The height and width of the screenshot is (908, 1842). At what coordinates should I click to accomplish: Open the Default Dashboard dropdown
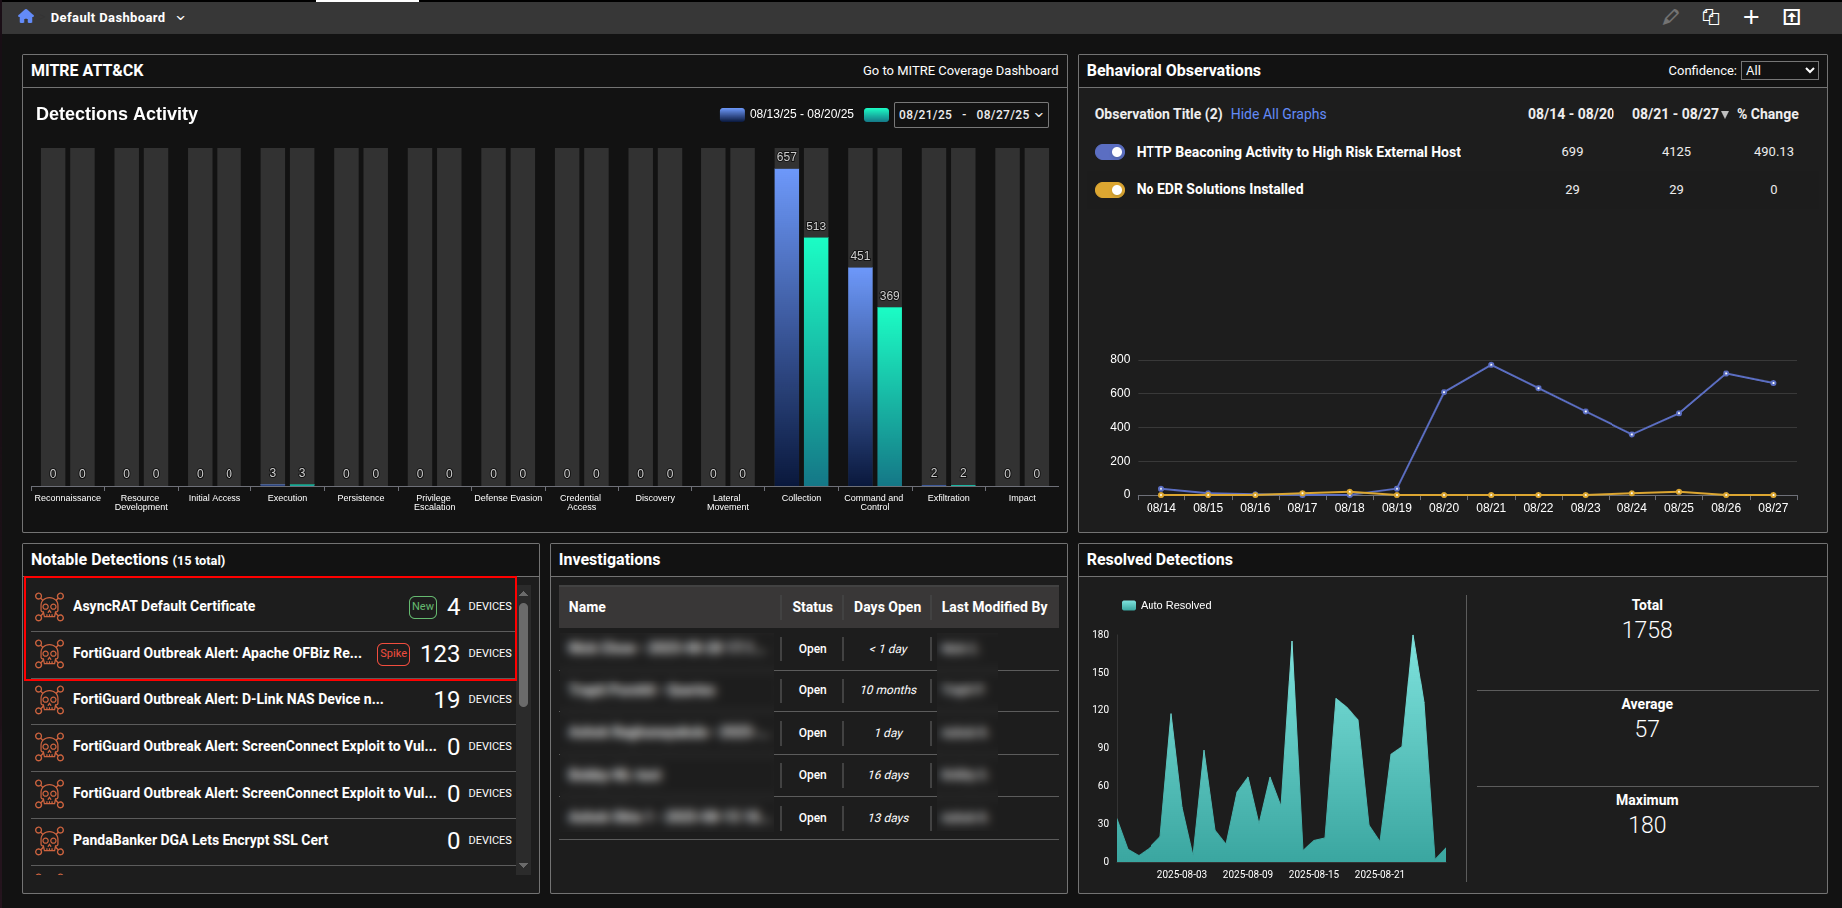point(117,17)
